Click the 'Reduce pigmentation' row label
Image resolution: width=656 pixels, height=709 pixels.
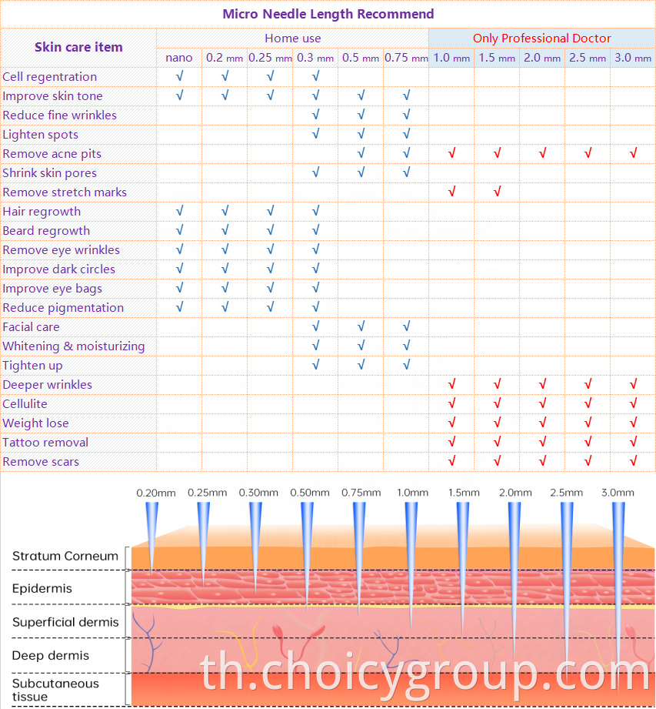pyautogui.click(x=63, y=308)
